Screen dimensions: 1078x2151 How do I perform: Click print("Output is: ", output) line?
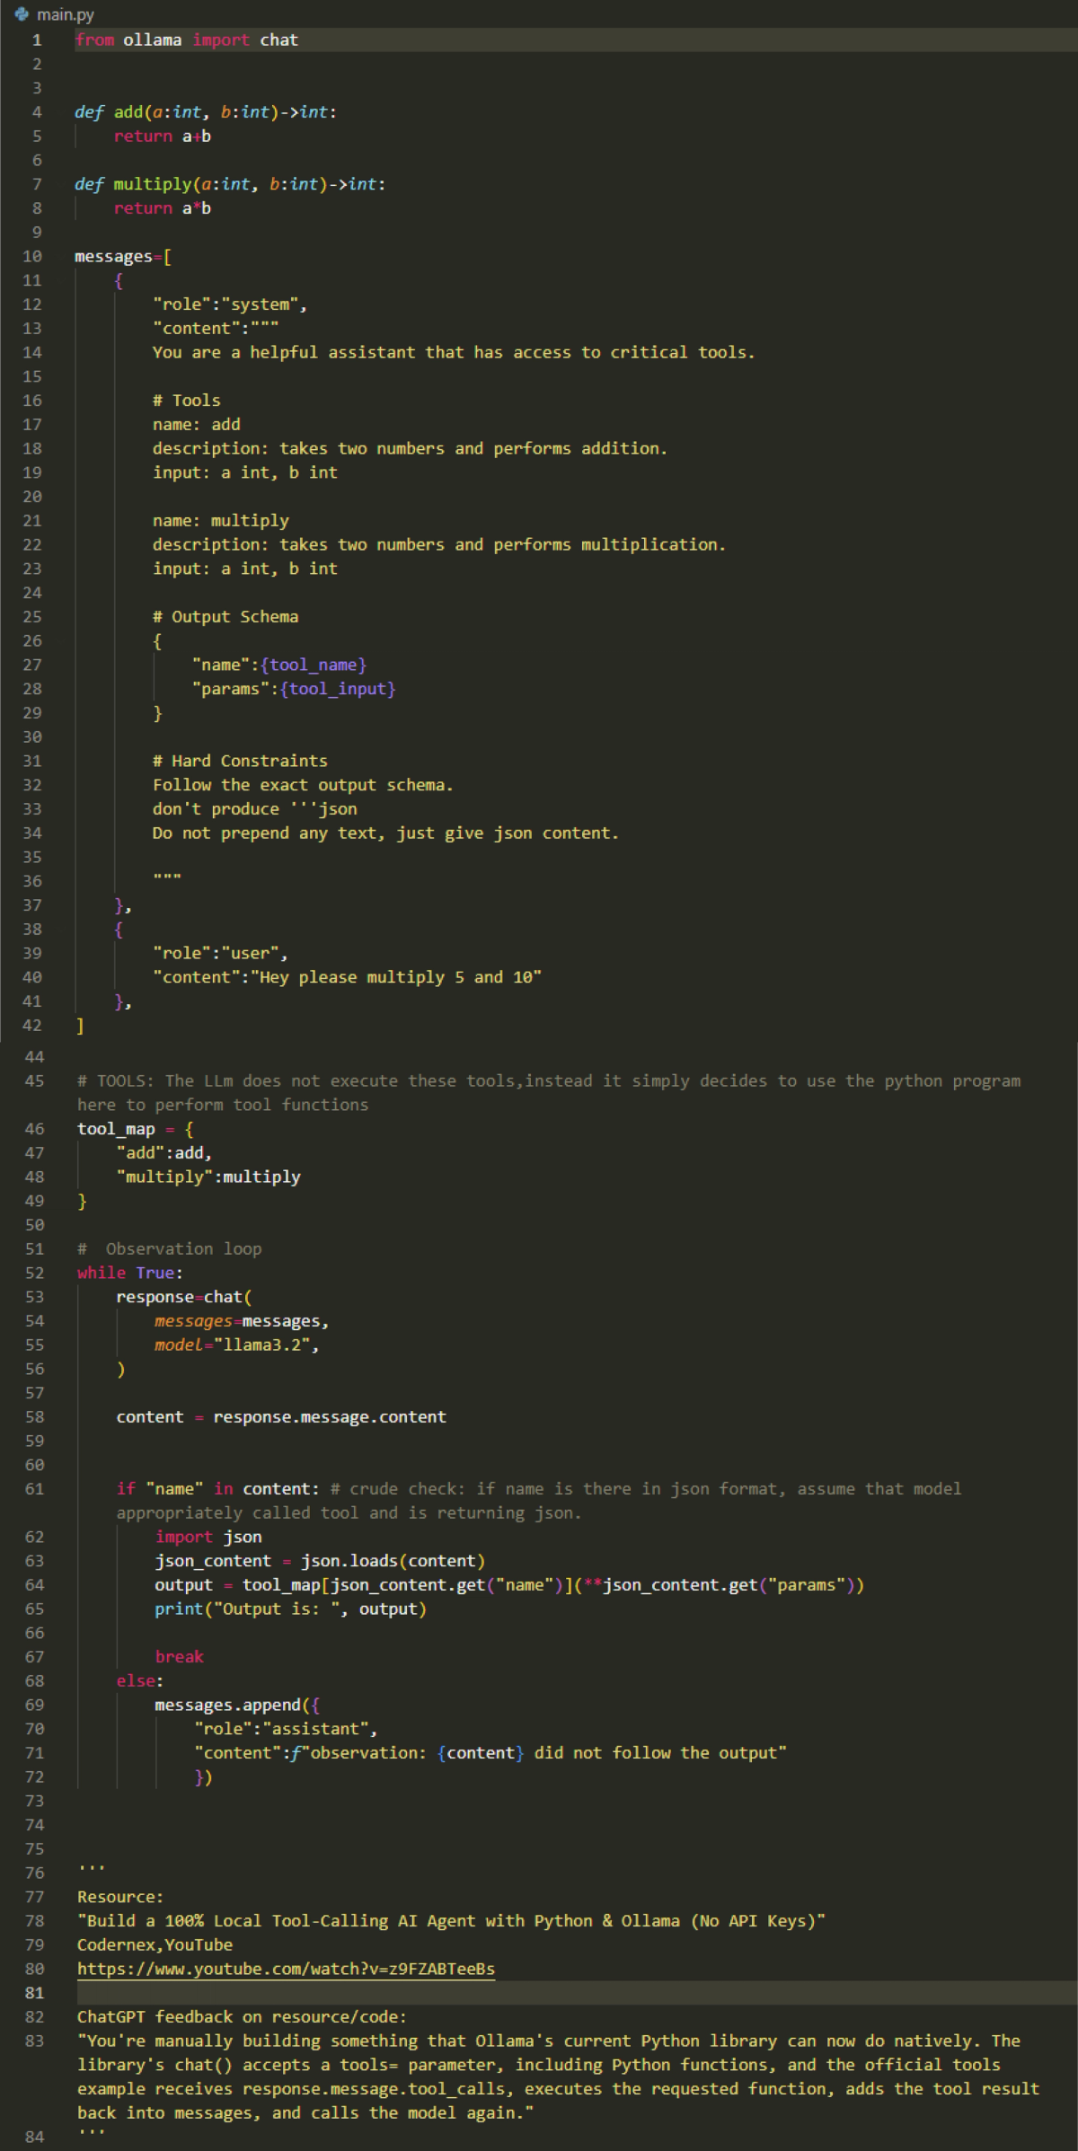tap(291, 1609)
